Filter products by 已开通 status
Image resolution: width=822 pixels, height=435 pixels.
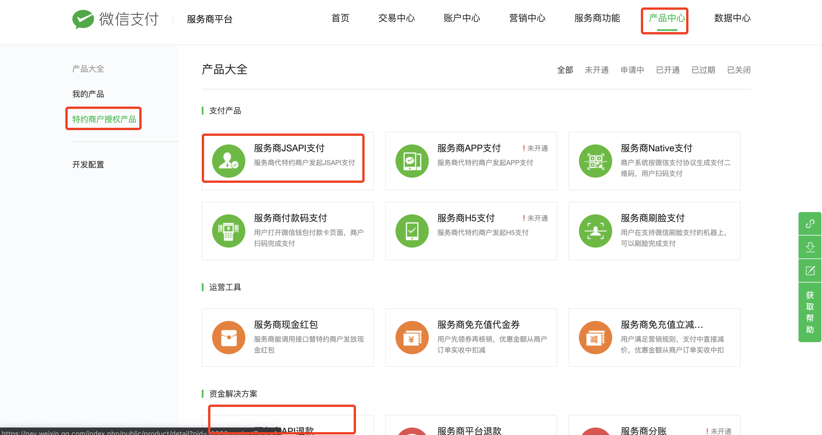click(668, 70)
